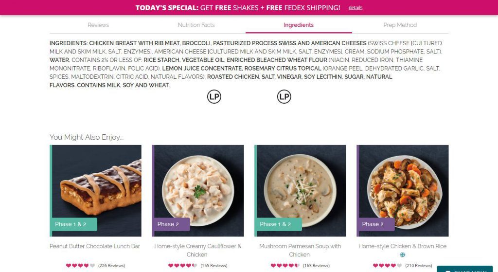
Task: Click the Chicken & Brown Rice dish image
Action: [402, 191]
